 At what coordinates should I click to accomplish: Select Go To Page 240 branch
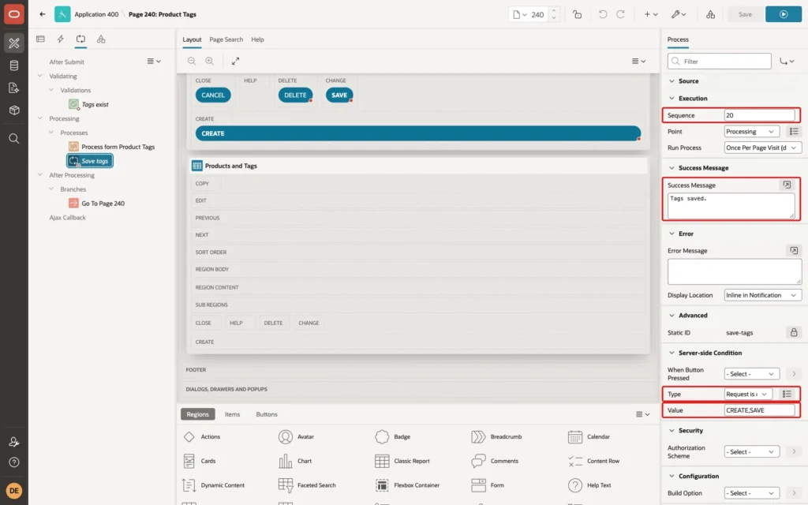103,203
